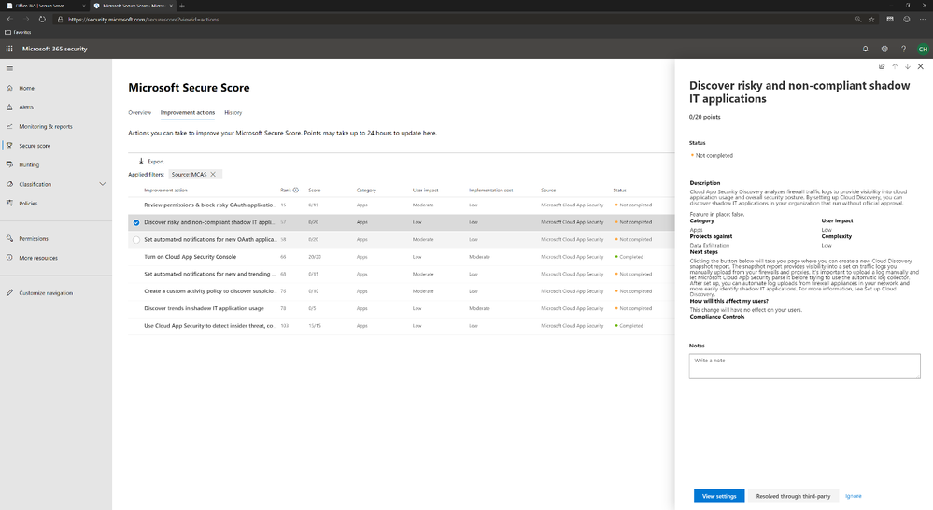Click browser back arrow
The image size is (933, 510).
pyautogui.click(x=9, y=19)
